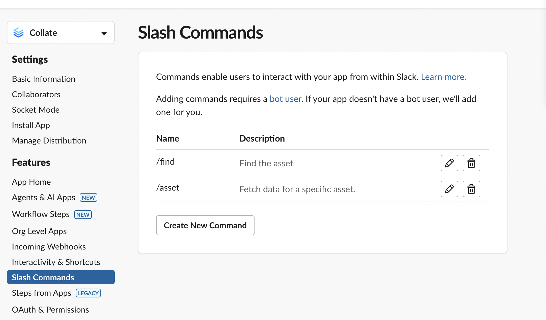Select Agents & AI Apps feature
Image resolution: width=546 pixels, height=320 pixels.
[44, 197]
